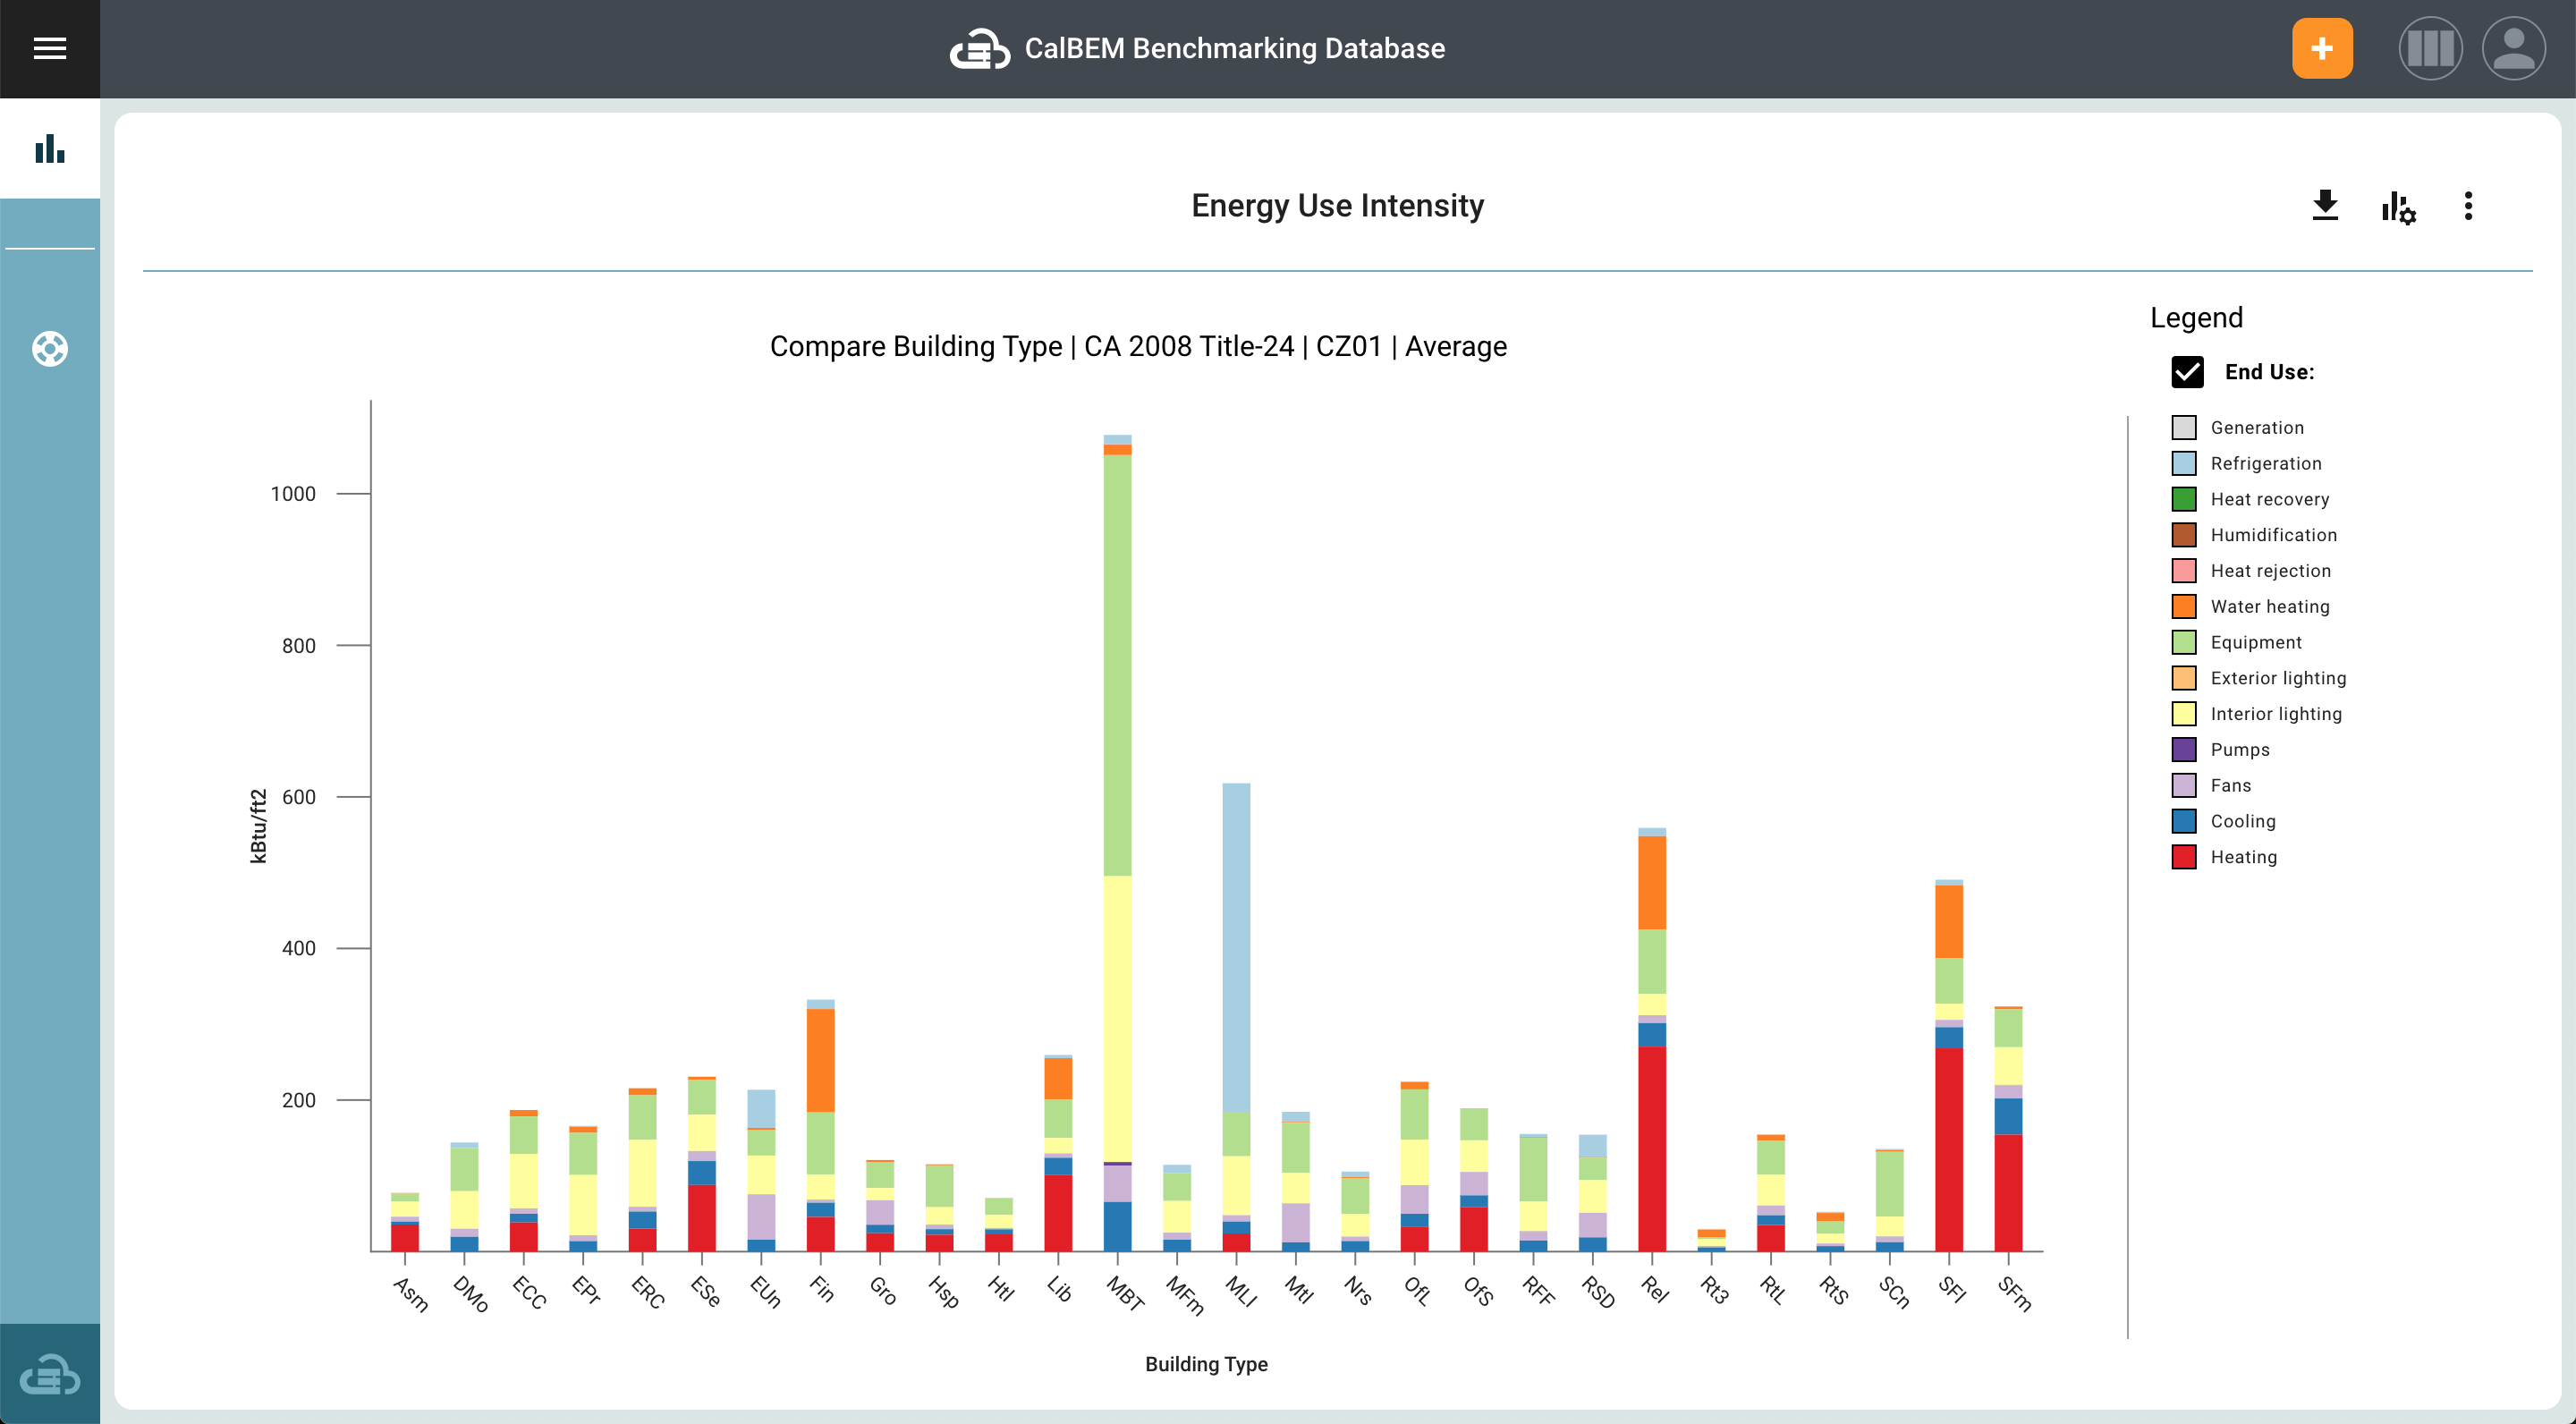Click the orange add (+) button

2322,47
